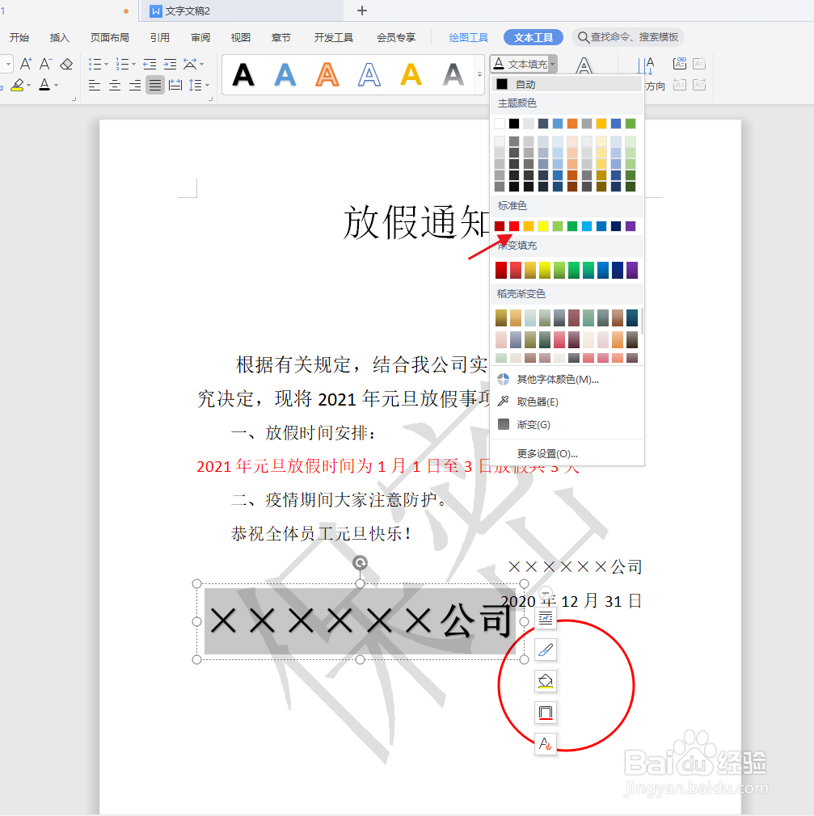Viewport: 814px width, 816px height.
Task: Expand the line spacing dropdown
Action: 206,85
